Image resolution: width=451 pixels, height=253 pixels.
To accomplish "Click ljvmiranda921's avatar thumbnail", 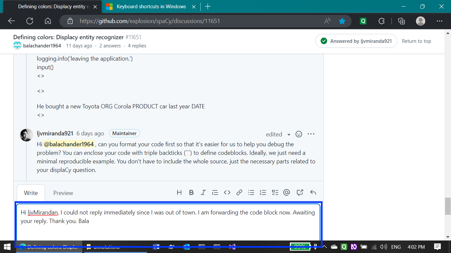I will [26, 135].
